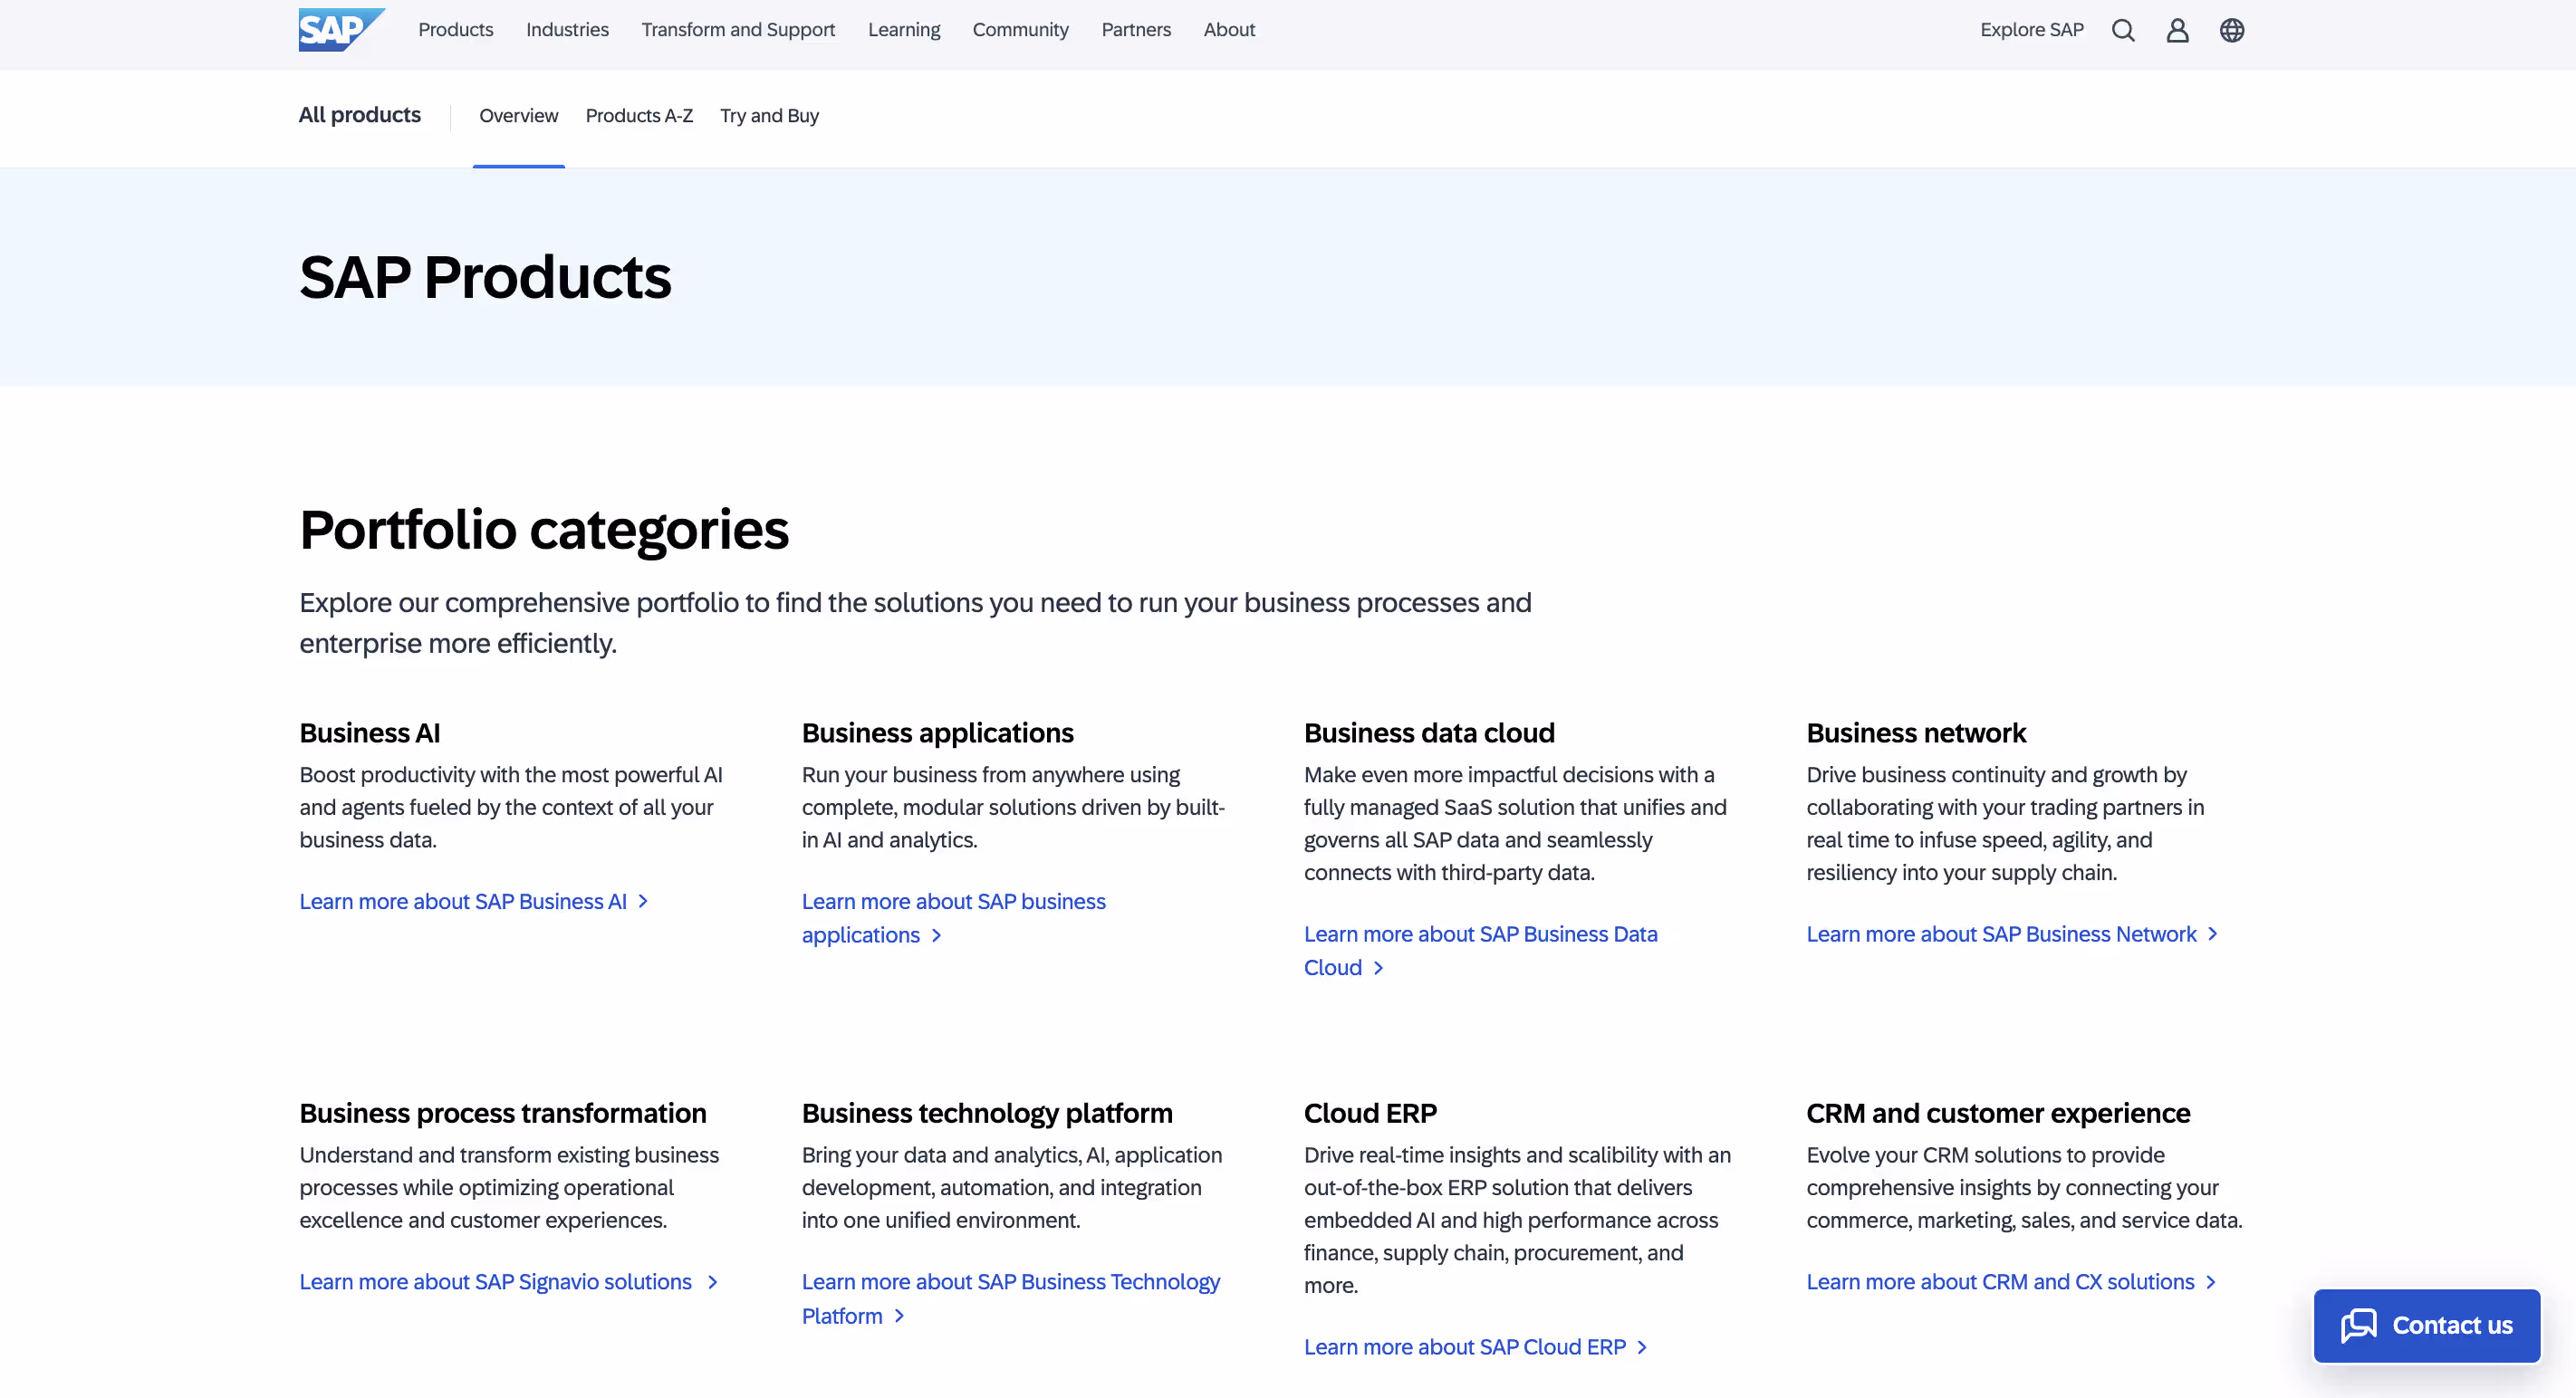2576x1398 pixels.
Task: Open the user account icon
Action: click(2177, 30)
